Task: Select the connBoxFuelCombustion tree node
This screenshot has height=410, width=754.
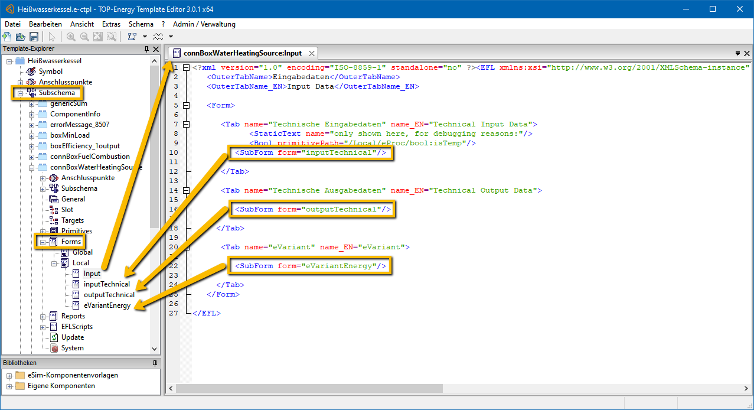Action: pyautogui.click(x=90, y=157)
